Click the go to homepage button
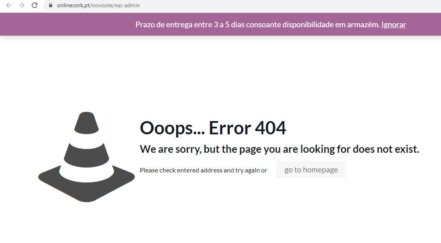This screenshot has width=441, height=243. 311,170
